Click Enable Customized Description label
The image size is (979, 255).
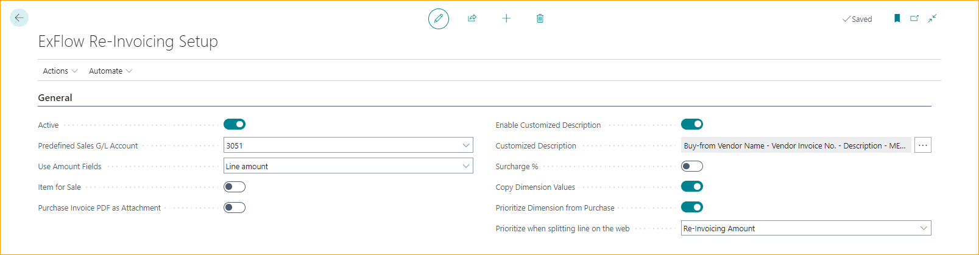(548, 125)
